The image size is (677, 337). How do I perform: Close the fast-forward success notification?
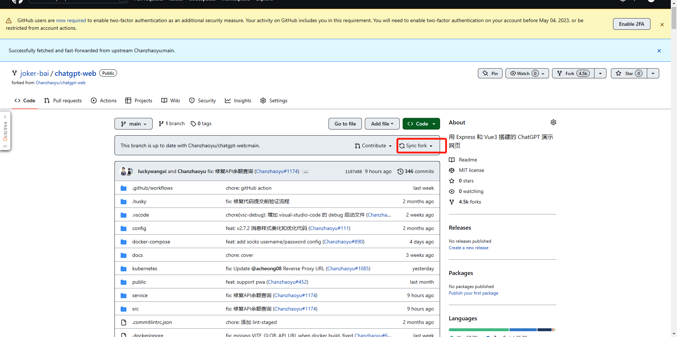pyautogui.click(x=659, y=51)
